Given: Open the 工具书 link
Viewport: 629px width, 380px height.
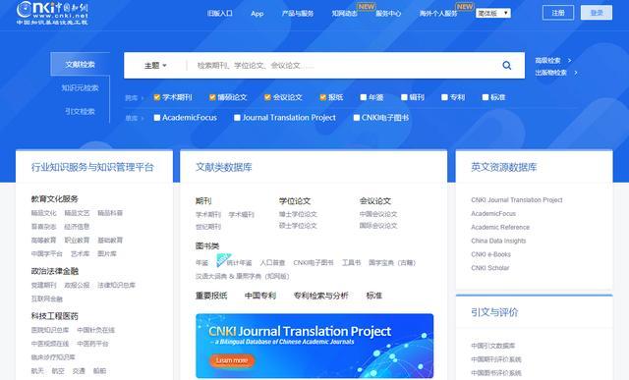Looking at the screenshot, I should point(351,263).
